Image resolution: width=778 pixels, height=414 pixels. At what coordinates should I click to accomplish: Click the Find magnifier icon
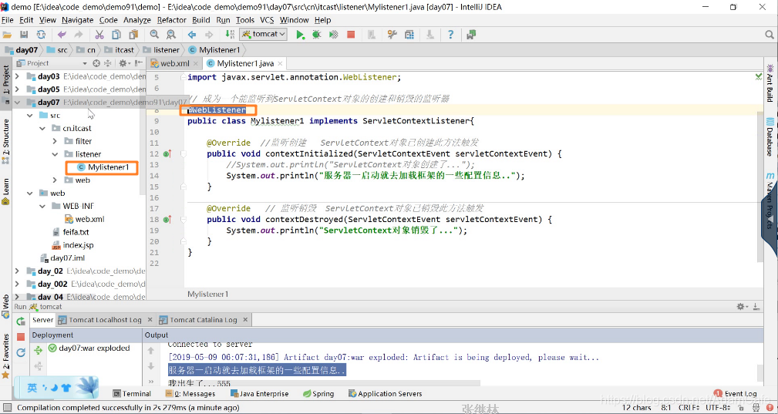pos(154,35)
